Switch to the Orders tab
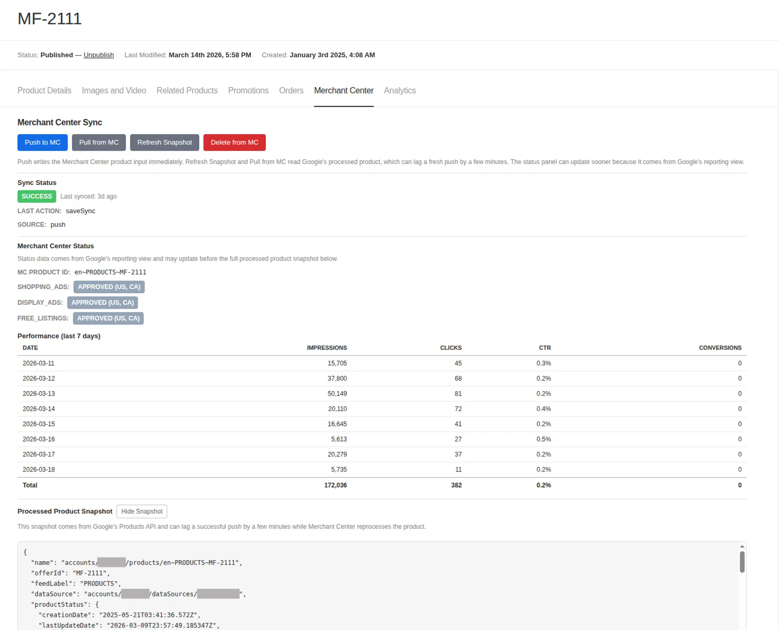This screenshot has width=779, height=630. pos(291,90)
